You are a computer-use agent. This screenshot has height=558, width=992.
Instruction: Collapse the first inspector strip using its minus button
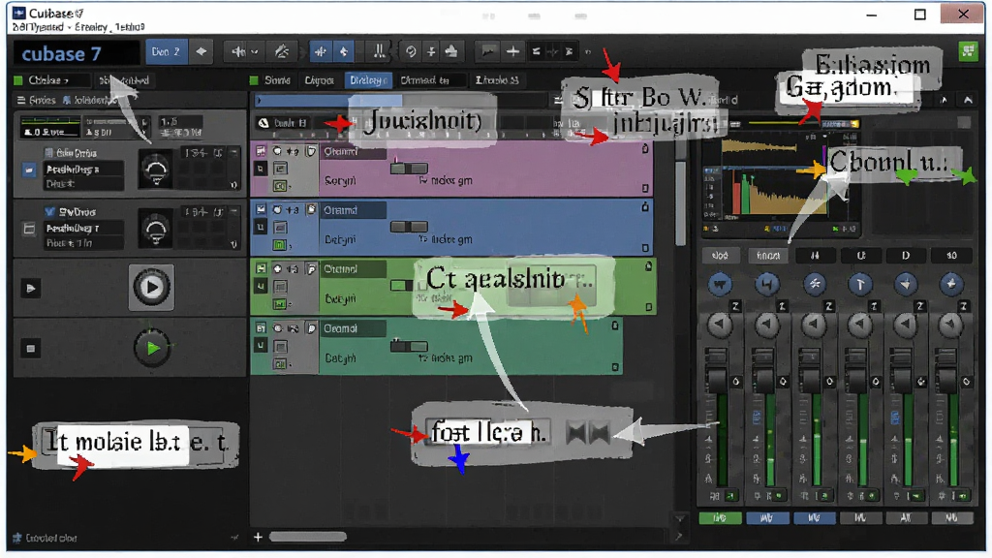[233, 152]
